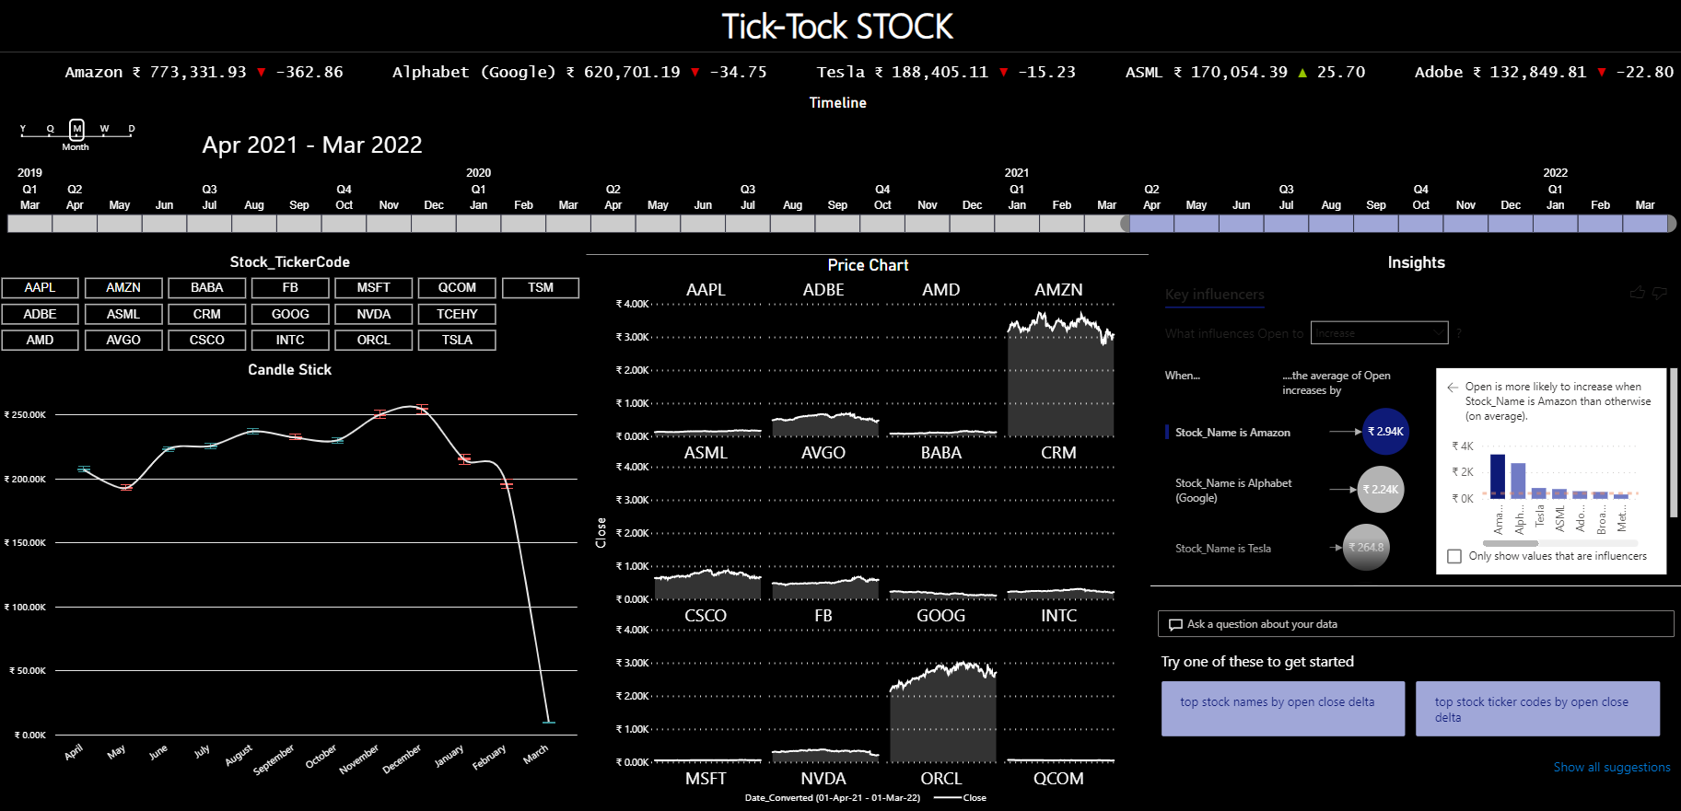Select the AVGO ticker button

(123, 340)
